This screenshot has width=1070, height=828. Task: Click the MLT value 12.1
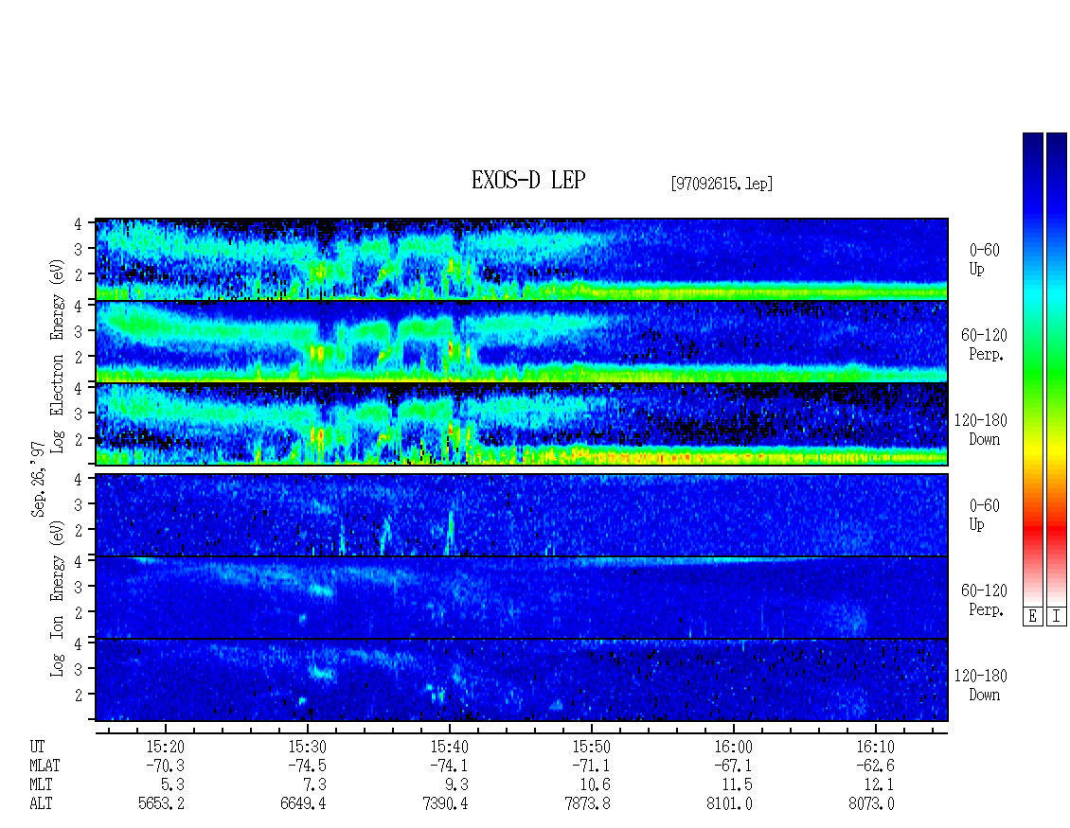coord(878,785)
